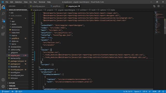Screen dimensions: 166x93
Task: Open the Accounts menu icon
Action: click(x=3, y=80)
